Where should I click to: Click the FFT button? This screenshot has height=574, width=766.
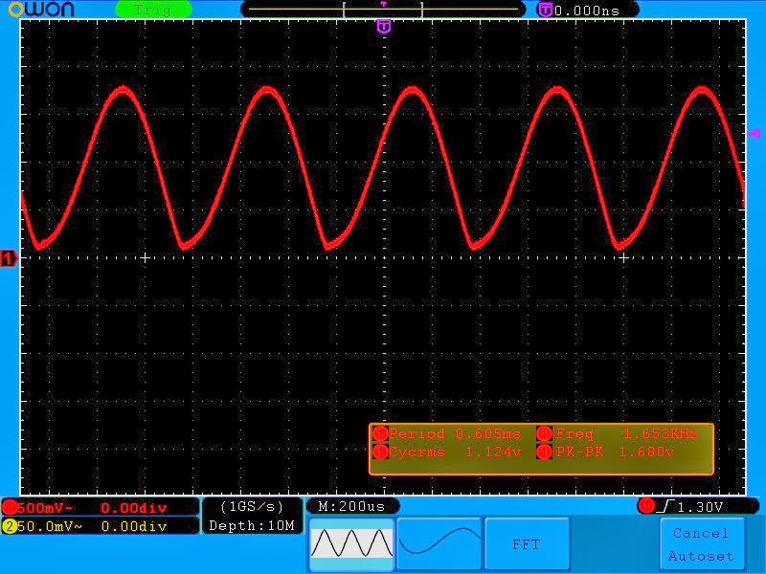pos(527,543)
